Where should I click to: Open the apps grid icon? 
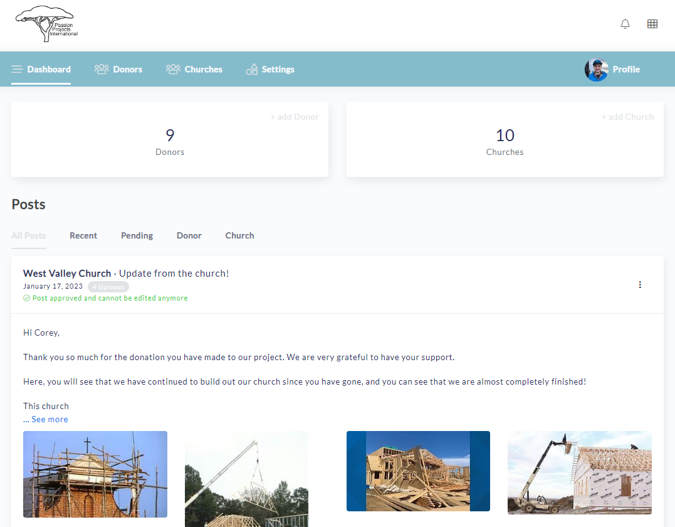click(x=652, y=24)
